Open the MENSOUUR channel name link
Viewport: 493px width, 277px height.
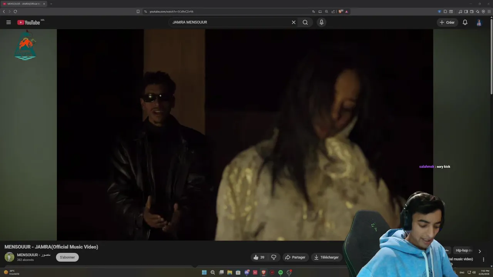click(x=34, y=255)
